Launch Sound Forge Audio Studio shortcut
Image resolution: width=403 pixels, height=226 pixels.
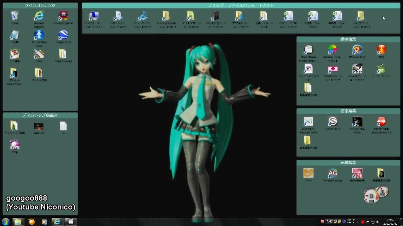(x=381, y=121)
